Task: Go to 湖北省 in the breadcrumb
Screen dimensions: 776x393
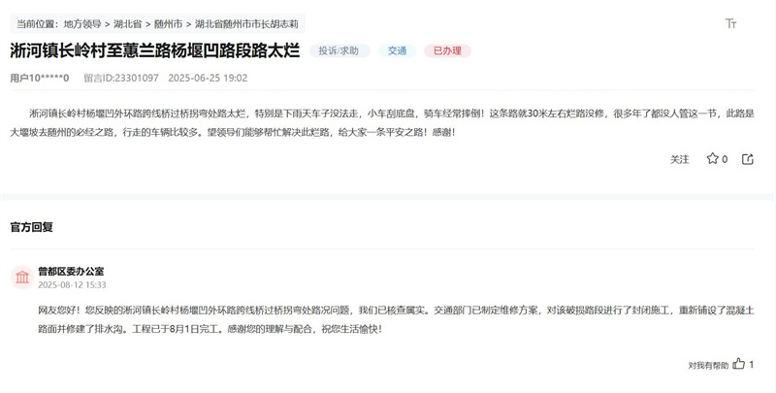Action: (x=128, y=22)
